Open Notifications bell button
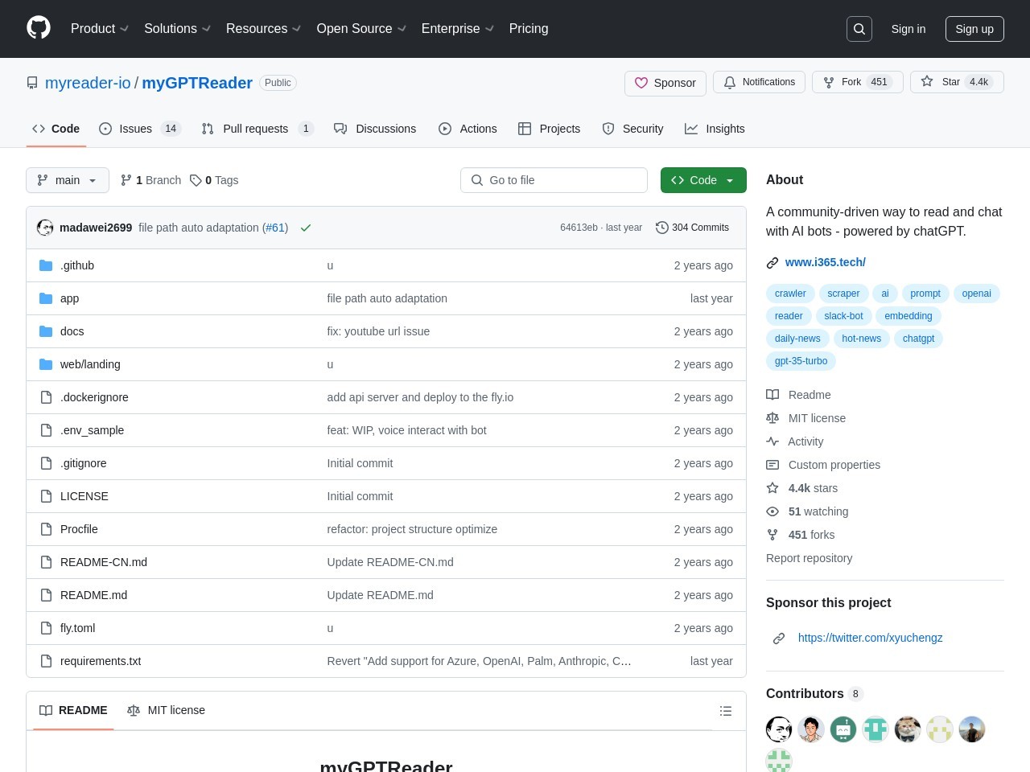The image size is (1030, 772). (759, 82)
